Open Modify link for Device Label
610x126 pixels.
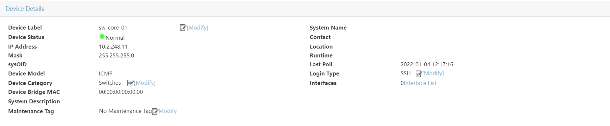[x=198, y=28]
